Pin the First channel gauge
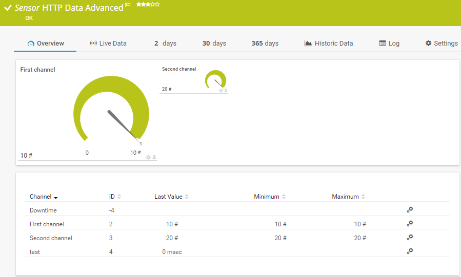 pos(154,157)
